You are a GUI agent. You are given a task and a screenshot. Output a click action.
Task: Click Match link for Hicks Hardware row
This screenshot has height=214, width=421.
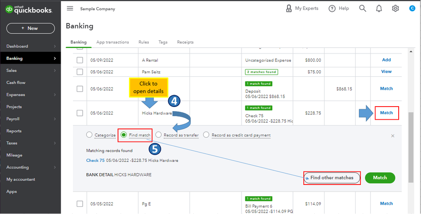(x=386, y=113)
